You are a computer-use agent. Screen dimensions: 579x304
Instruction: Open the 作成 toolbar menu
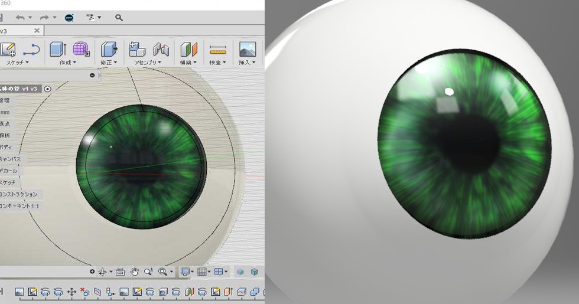pyautogui.click(x=67, y=63)
